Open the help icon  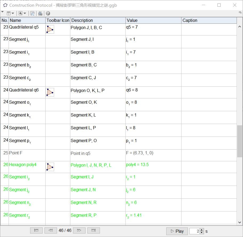click(48, 13)
